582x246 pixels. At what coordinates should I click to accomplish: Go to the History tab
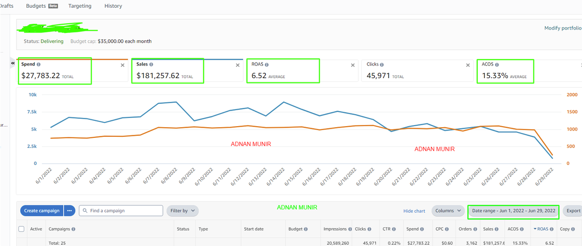click(x=113, y=6)
